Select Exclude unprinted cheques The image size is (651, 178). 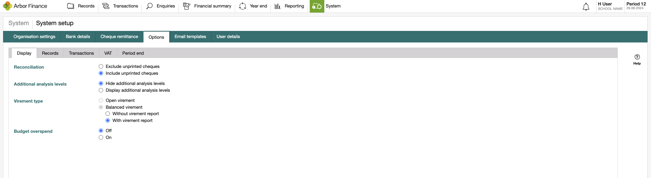tap(101, 67)
